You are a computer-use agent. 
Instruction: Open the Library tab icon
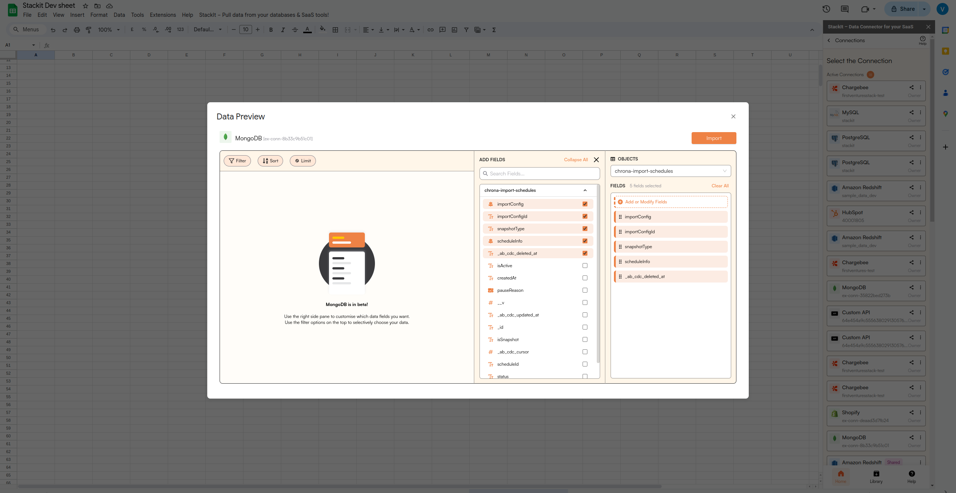click(x=876, y=474)
